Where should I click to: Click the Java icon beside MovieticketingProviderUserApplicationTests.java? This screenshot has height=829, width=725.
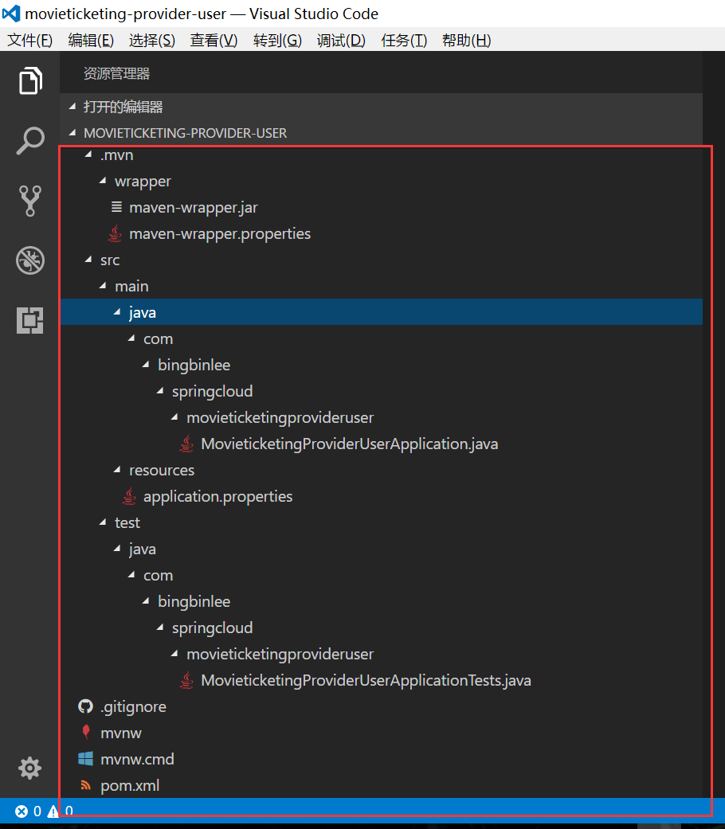(186, 680)
